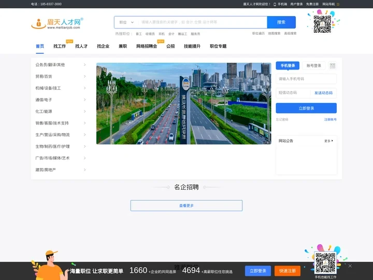The height and width of the screenshot is (280, 373).
Task: Focus the phone number input
Action: (x=306, y=79)
